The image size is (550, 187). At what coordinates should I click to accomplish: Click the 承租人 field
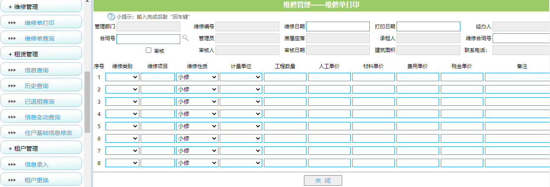click(428, 38)
